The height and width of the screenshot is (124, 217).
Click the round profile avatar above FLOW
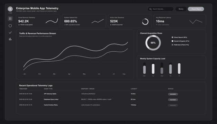[10, 9]
